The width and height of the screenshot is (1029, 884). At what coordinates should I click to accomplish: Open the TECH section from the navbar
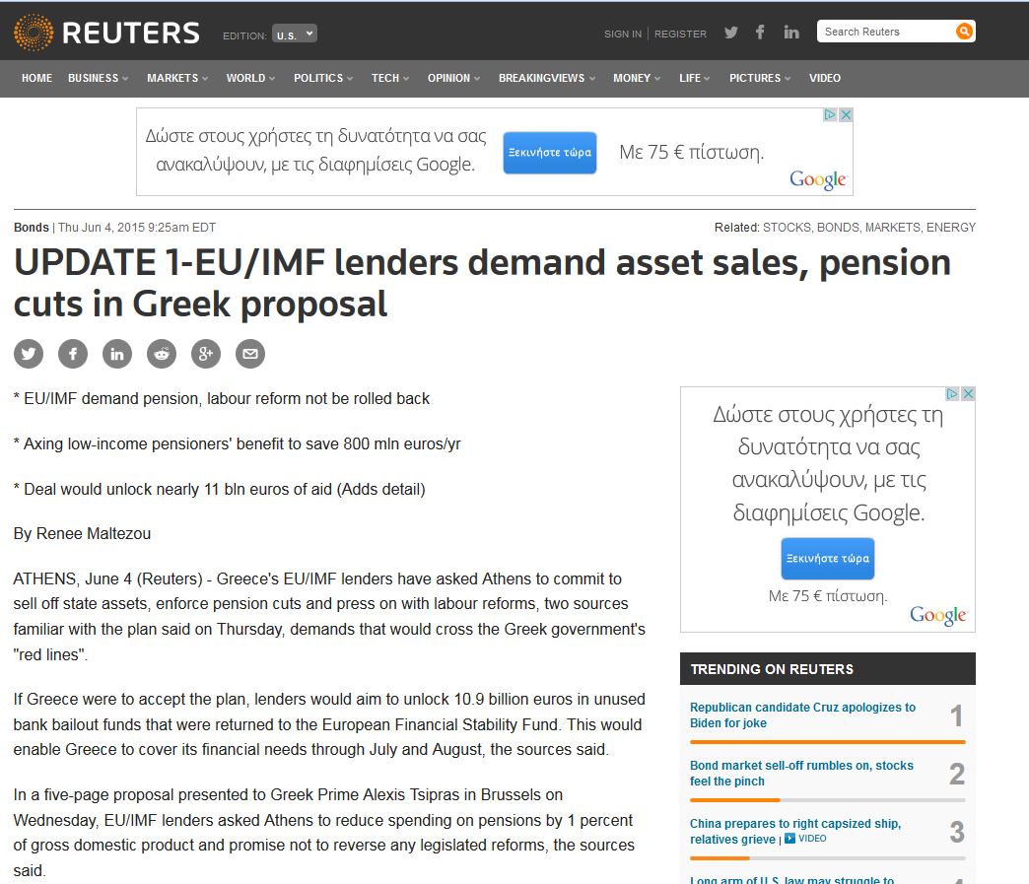click(385, 78)
